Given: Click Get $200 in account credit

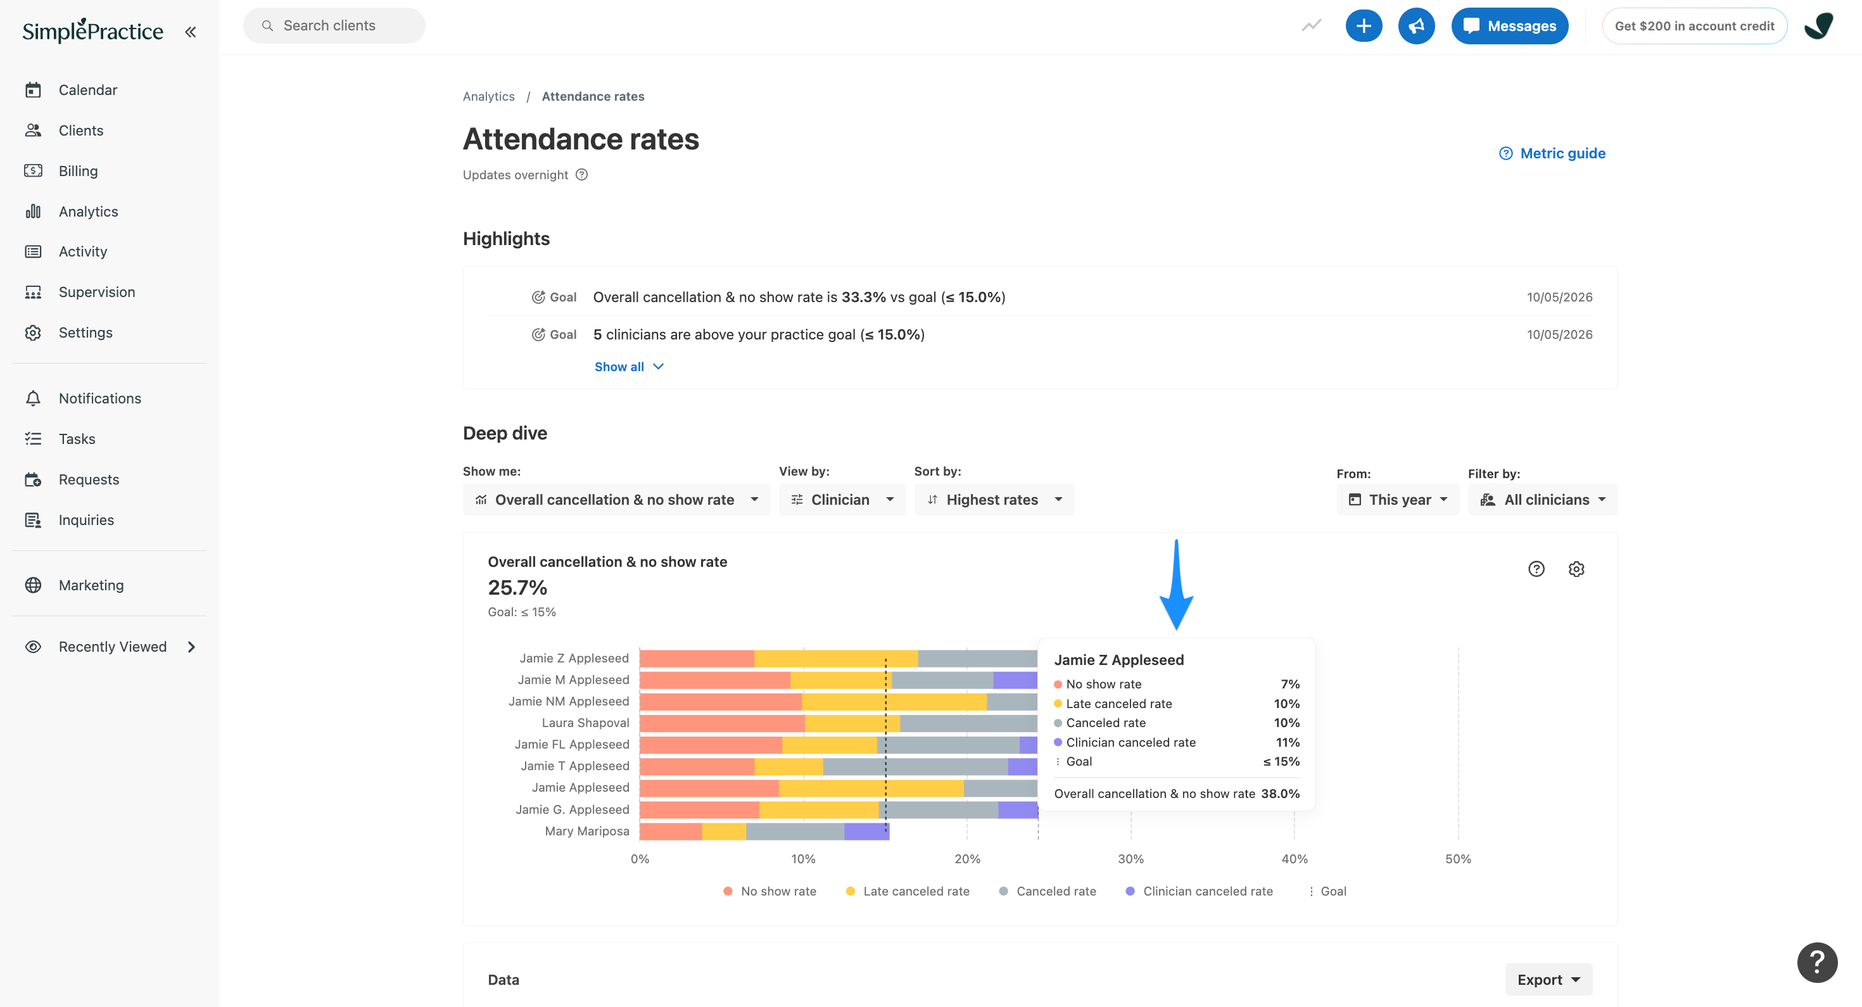Looking at the screenshot, I should (x=1694, y=26).
